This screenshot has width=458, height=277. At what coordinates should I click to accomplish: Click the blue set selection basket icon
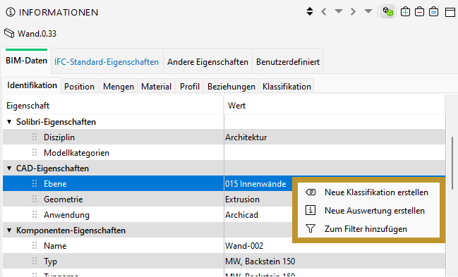point(434,12)
